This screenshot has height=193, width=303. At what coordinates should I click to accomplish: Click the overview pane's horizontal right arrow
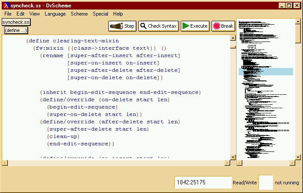292,163
